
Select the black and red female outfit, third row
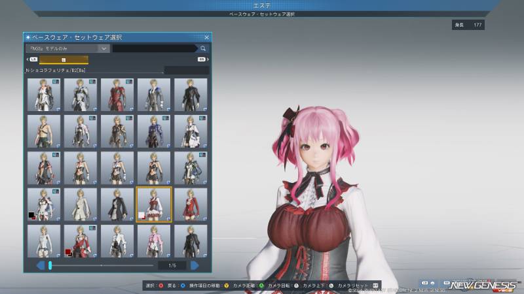pos(44,168)
